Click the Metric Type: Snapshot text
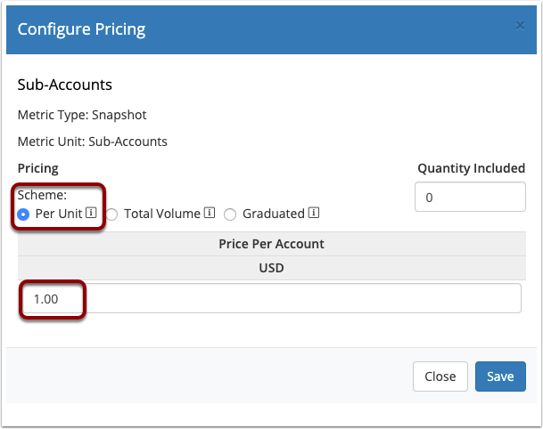The image size is (543, 429). (82, 115)
